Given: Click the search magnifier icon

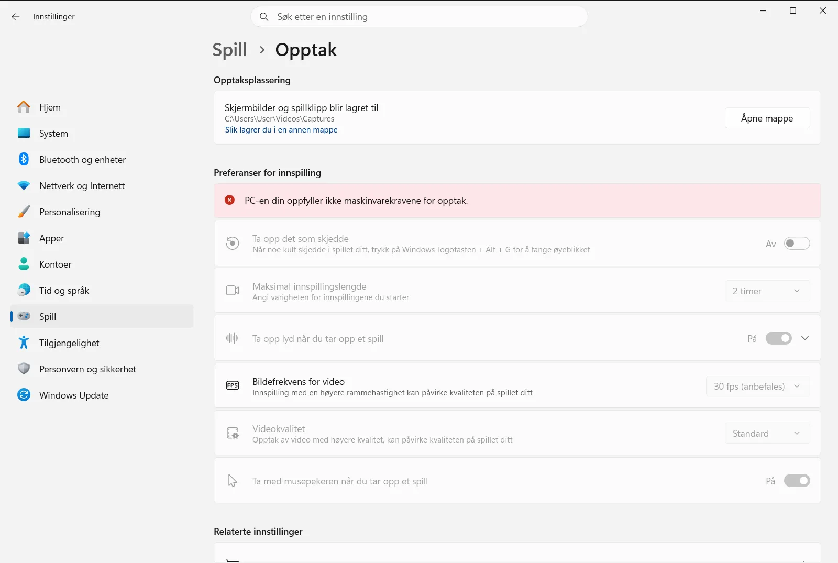Looking at the screenshot, I should pos(264,17).
